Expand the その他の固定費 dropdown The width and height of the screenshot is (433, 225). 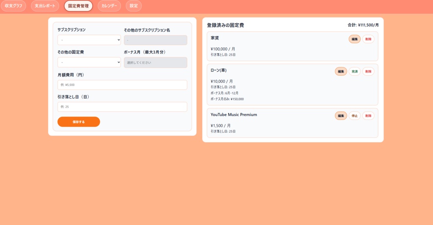[89, 62]
